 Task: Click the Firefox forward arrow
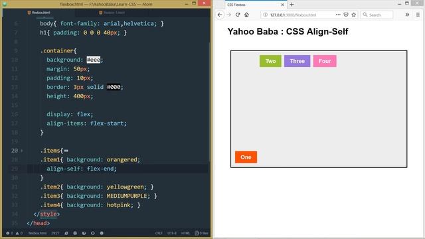(x=229, y=15)
